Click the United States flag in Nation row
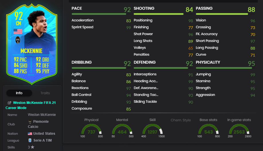The height and width of the screenshot is (151, 263). (x=30, y=134)
